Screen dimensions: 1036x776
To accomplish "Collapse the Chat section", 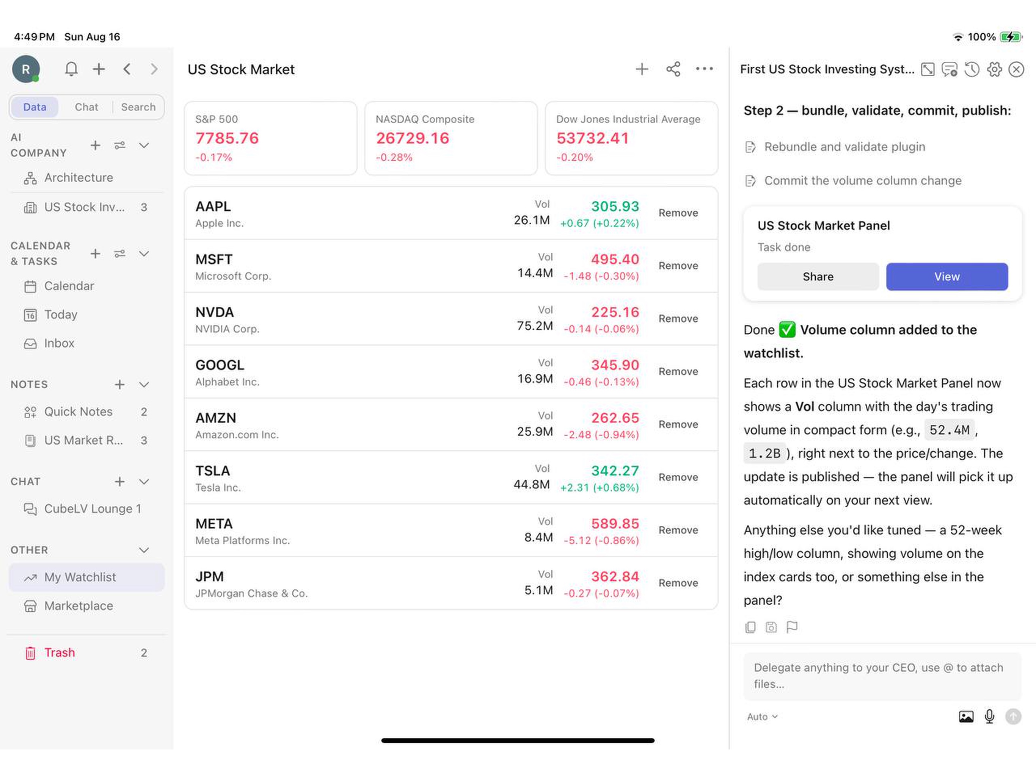I will 144,482.
